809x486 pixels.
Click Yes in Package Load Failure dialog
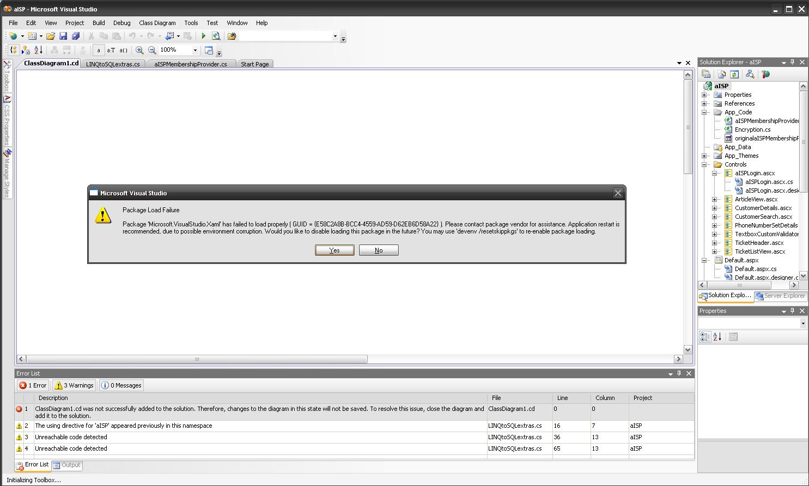pyautogui.click(x=334, y=250)
